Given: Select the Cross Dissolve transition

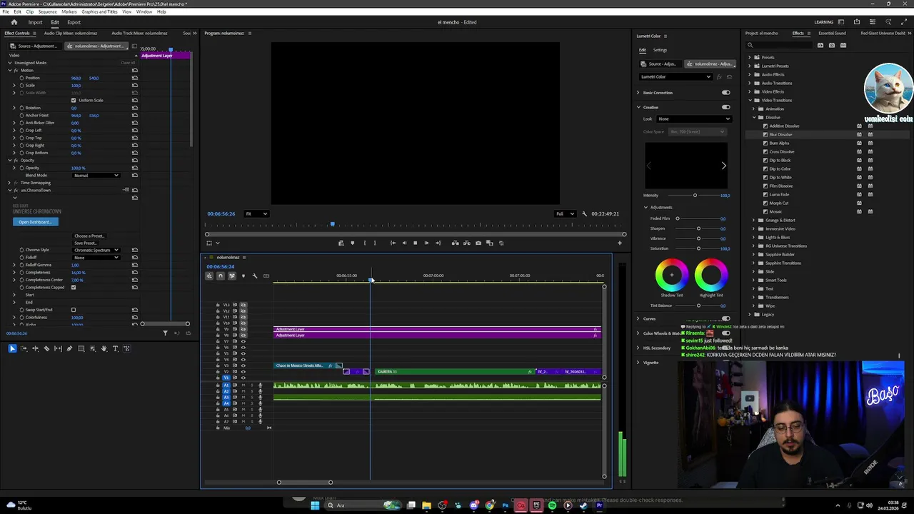Looking at the screenshot, I should point(781,151).
